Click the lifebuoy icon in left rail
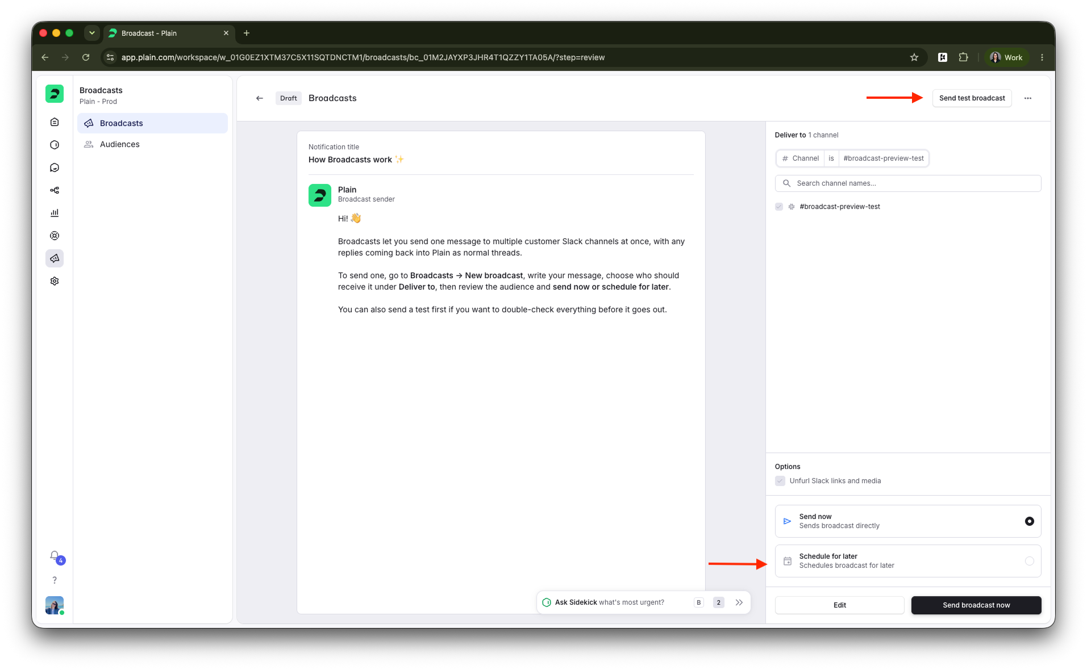Image resolution: width=1087 pixels, height=670 pixels. (55, 236)
